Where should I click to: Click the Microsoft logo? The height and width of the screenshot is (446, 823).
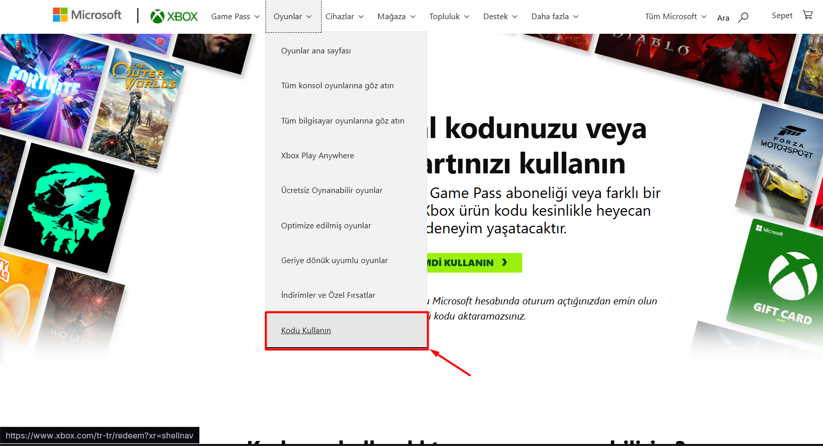point(87,15)
